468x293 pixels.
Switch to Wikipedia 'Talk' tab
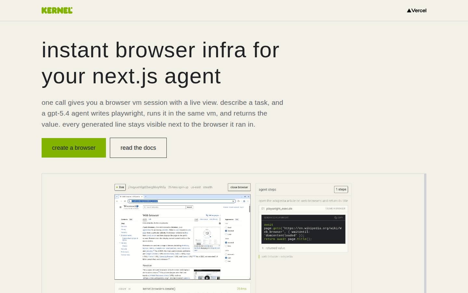[x=150, y=219]
